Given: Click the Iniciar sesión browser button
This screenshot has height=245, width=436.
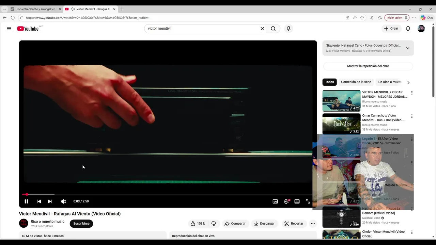Looking at the screenshot, I should pos(396,18).
